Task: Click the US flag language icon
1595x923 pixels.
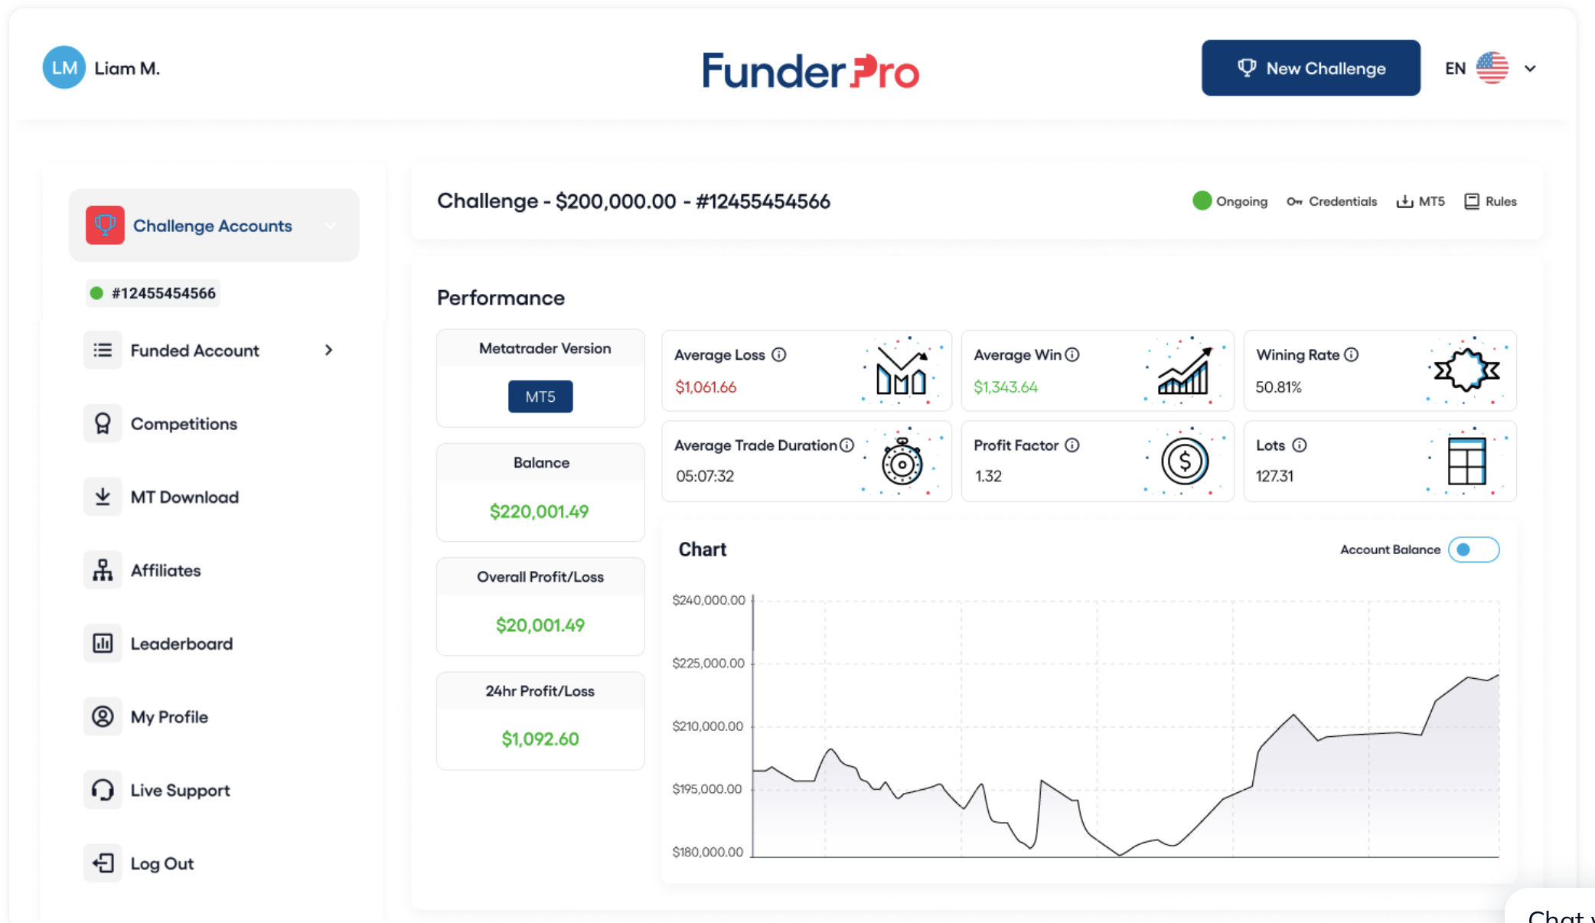Action: pos(1492,68)
